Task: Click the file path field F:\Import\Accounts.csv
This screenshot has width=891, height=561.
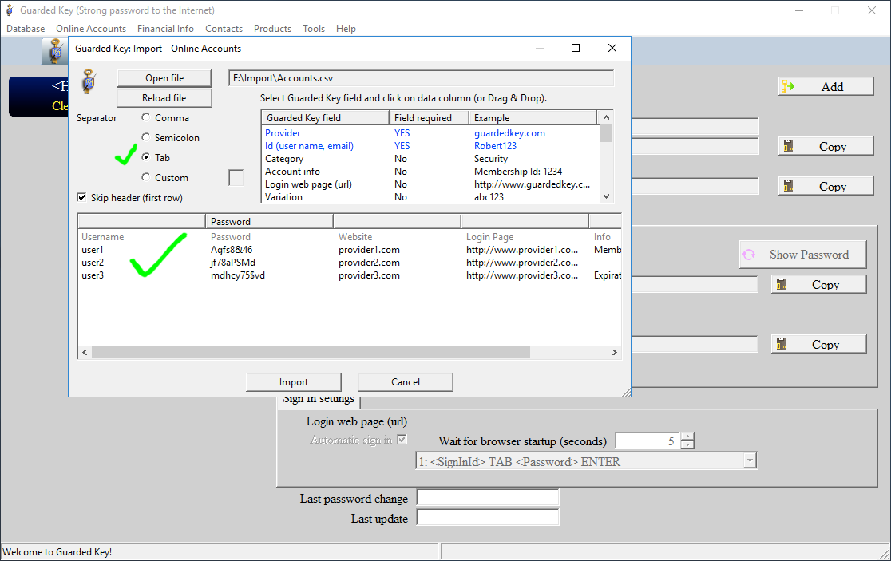Action: pos(421,78)
